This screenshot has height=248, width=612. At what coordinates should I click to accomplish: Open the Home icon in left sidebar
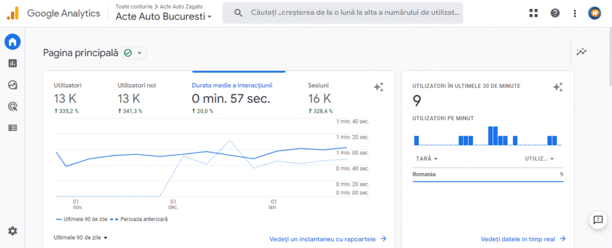13,41
